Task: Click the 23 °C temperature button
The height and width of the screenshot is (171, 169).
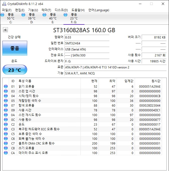Action: point(15,70)
